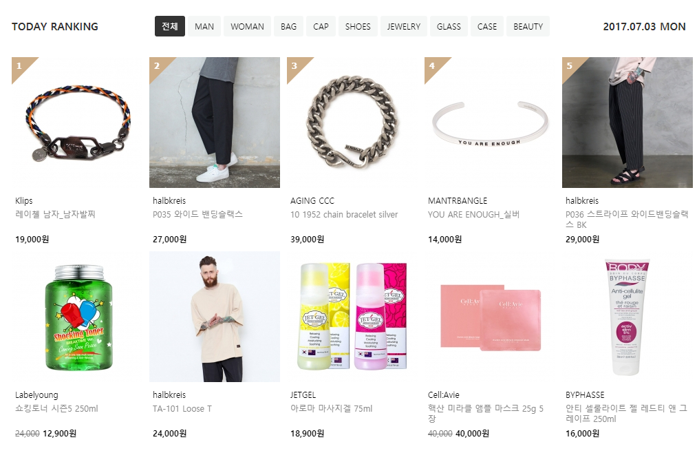This screenshot has height=453, width=697.
Task: Switch to the MAN tab
Action: [204, 27]
